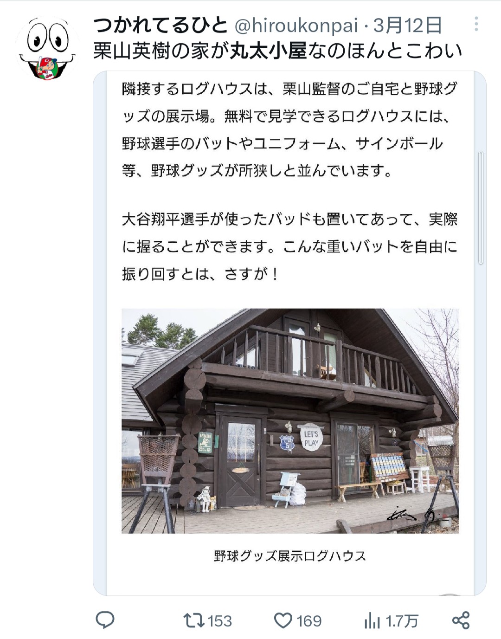Click caption 野球グッズ展示ログハウス

coord(290,555)
